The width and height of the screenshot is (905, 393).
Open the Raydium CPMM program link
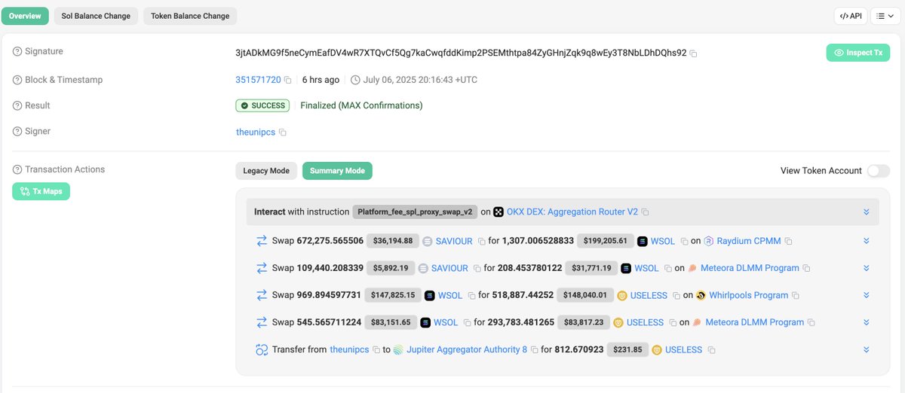click(x=748, y=241)
